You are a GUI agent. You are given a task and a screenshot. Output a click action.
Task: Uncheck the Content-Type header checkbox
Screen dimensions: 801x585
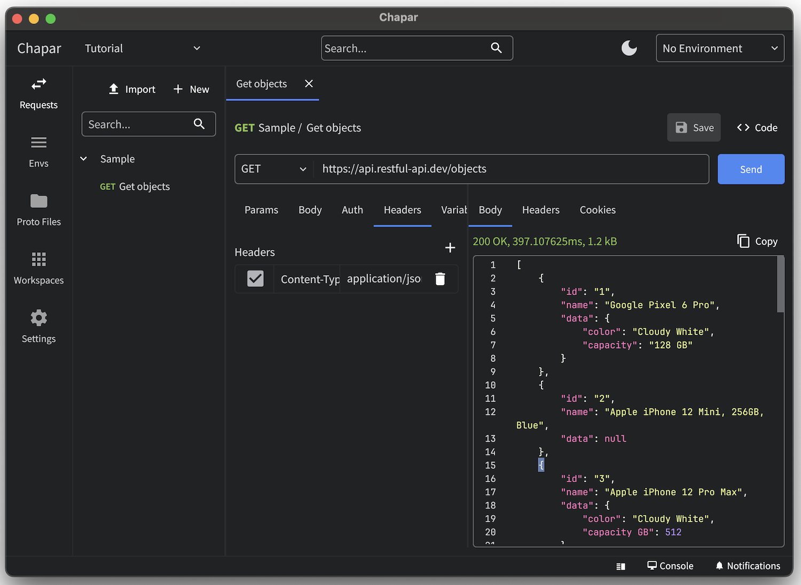pyautogui.click(x=255, y=278)
